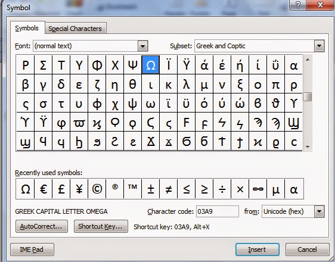Select lowercase chi χ in the third row

coord(114,103)
